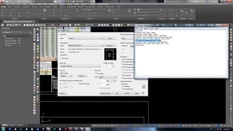This screenshot has width=233, height=131.
Task: Open the Printer/plotter Name dropdown
Action: click(x=86, y=45)
